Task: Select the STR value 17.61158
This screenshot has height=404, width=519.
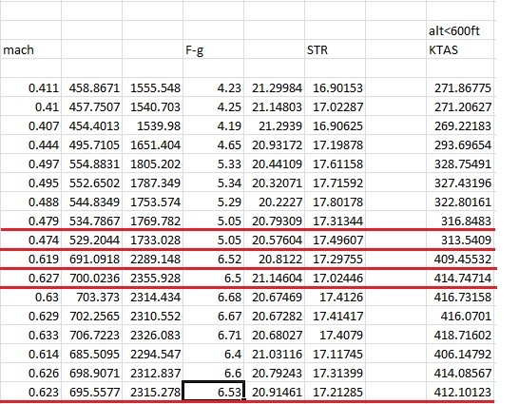Action: click(335, 164)
